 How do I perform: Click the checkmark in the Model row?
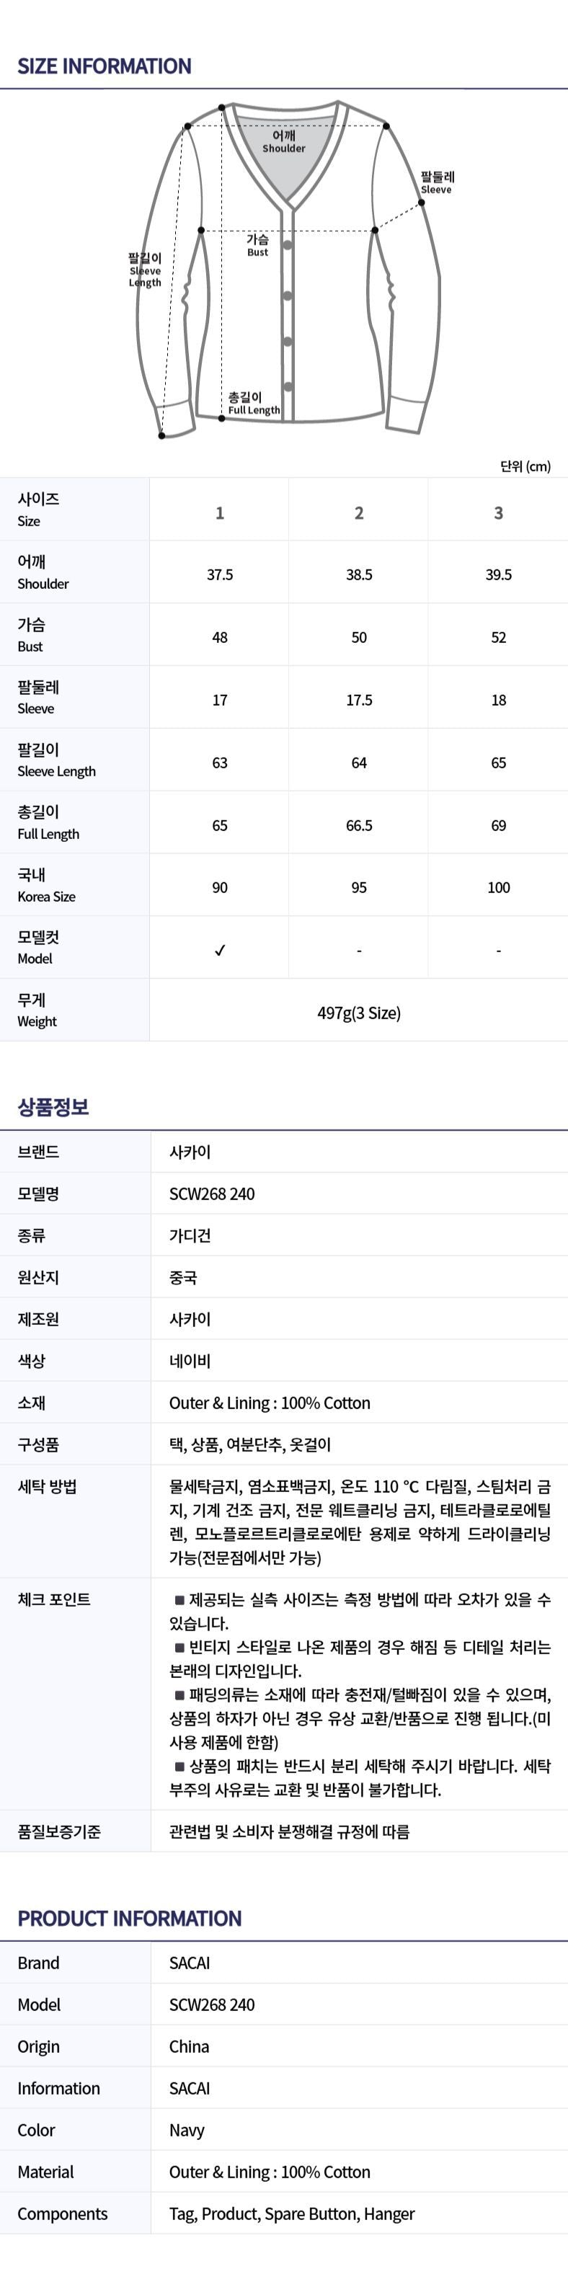click(220, 951)
